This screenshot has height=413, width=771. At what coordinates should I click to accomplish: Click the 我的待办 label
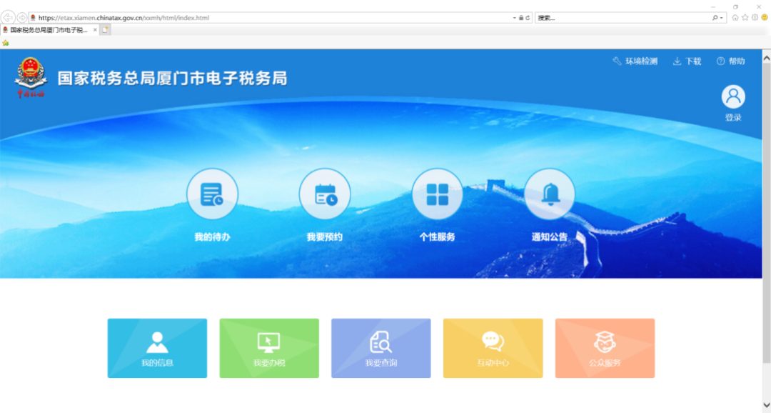click(x=213, y=237)
